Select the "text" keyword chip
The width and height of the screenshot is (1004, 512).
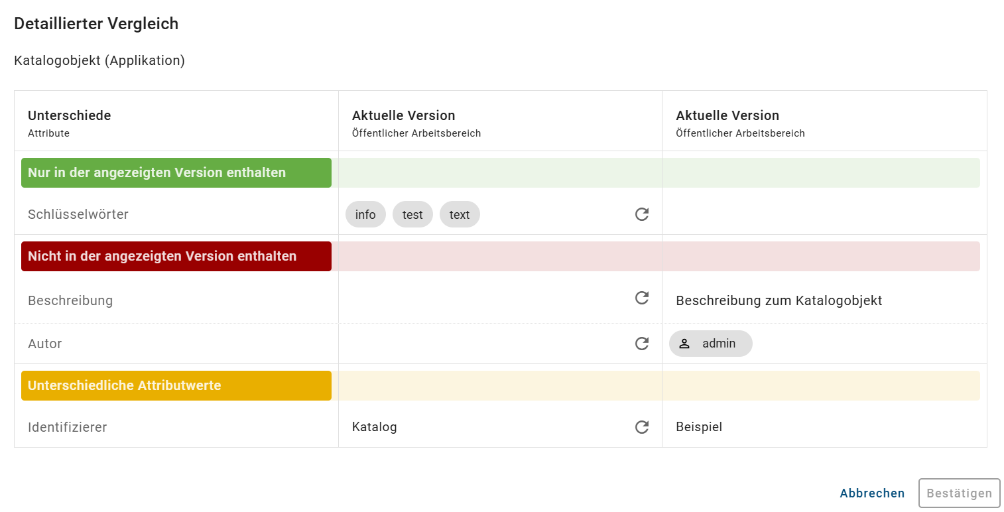(460, 214)
